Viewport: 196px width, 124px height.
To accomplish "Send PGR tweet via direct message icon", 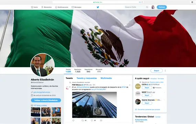I will point(101,120).
